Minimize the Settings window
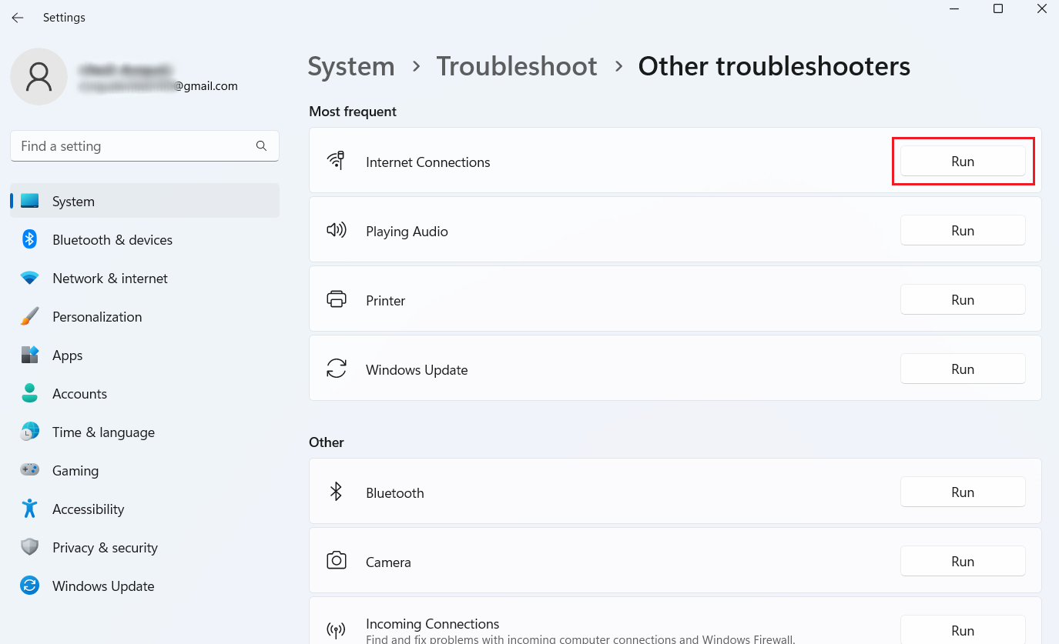The height and width of the screenshot is (644, 1059). [x=954, y=8]
